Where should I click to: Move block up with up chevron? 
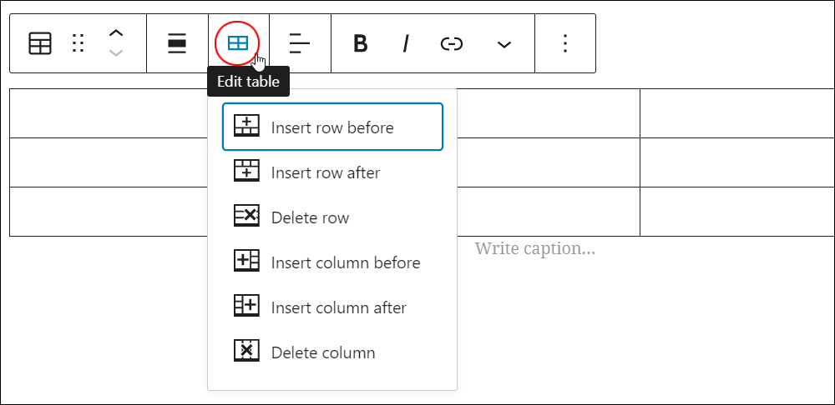115,33
